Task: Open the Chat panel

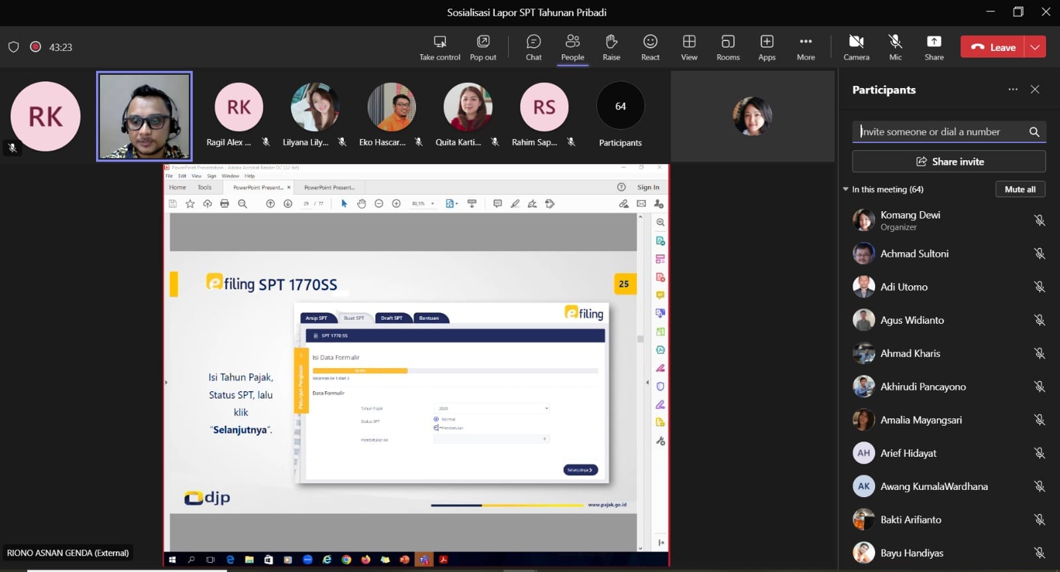Action: [x=533, y=48]
